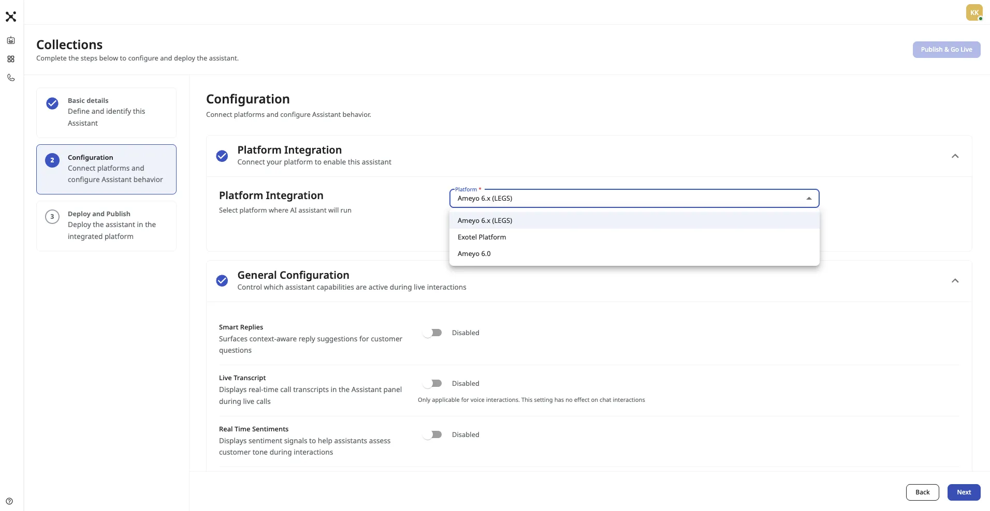Image resolution: width=990 pixels, height=511 pixels.
Task: Click the General Configuration section checkmark icon
Action: click(x=222, y=281)
